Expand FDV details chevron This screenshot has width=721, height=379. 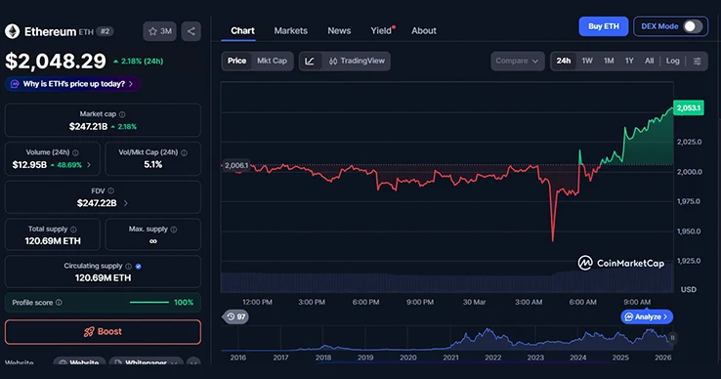pyautogui.click(x=125, y=203)
